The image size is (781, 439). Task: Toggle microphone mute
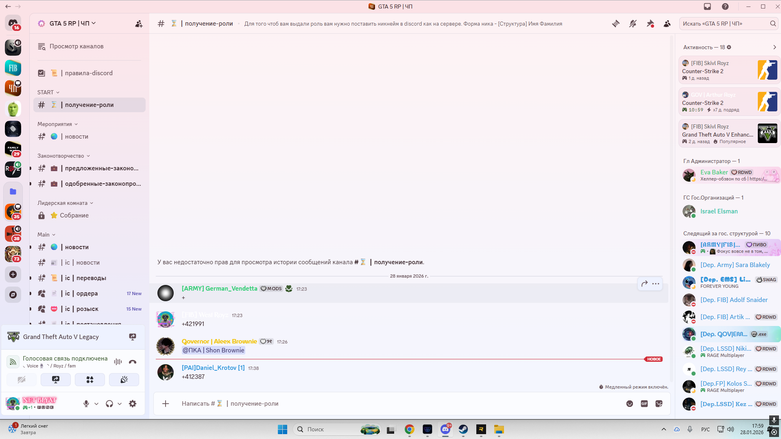coord(86,404)
